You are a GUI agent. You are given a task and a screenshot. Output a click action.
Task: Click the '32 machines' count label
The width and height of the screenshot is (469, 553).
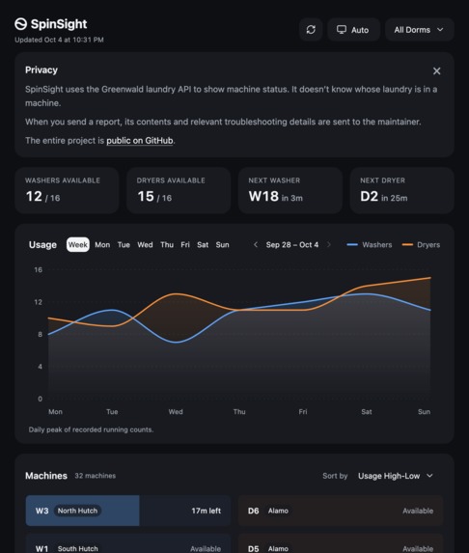(x=96, y=476)
